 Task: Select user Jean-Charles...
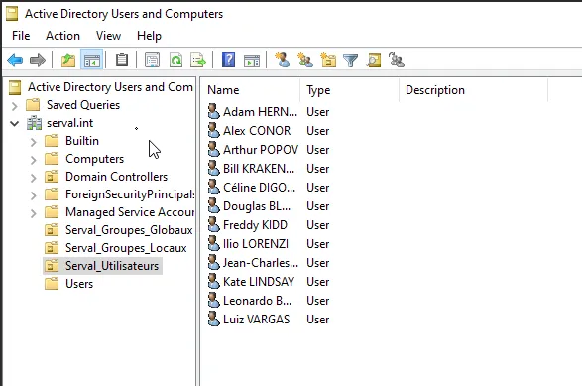[261, 263]
